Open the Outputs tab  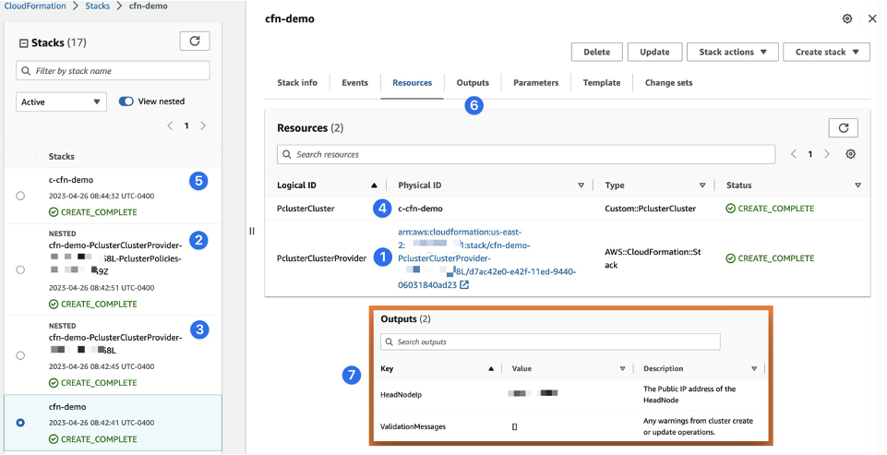[x=473, y=83]
